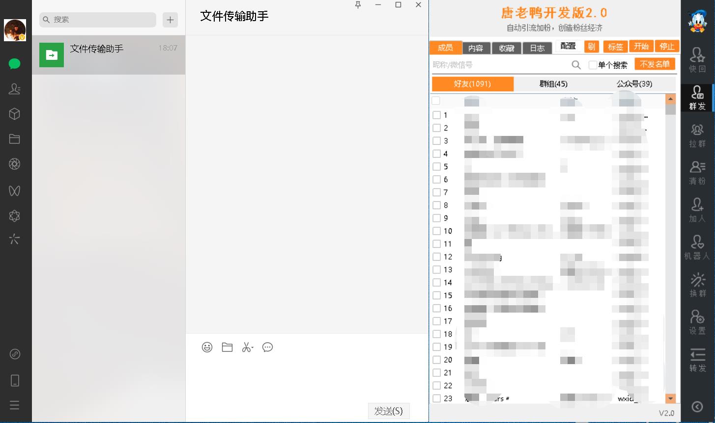This screenshot has height=423, width=715.
Task: Select the 群发 mass send icon in the right sidebar
Action: (x=697, y=98)
